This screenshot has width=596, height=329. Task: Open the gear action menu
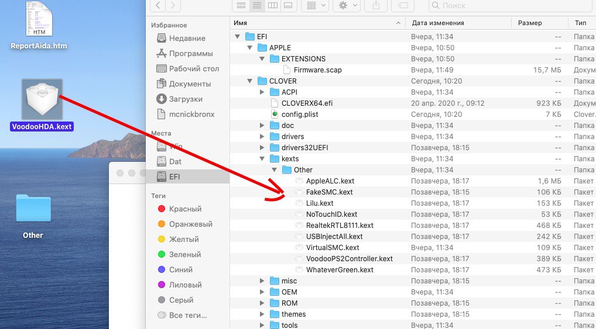[346, 5]
